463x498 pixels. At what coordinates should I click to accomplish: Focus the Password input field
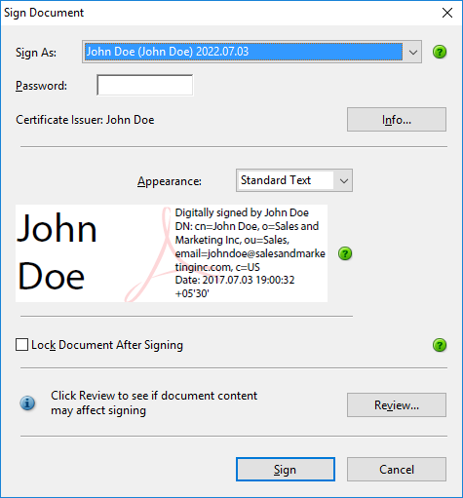(145, 85)
